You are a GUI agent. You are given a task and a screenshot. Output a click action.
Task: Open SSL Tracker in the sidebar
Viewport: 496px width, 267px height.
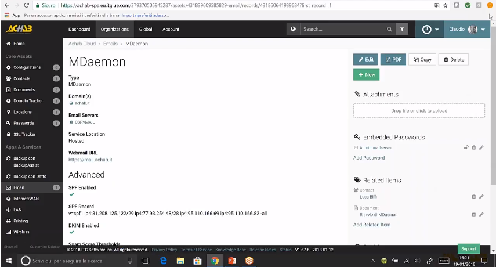click(x=24, y=134)
